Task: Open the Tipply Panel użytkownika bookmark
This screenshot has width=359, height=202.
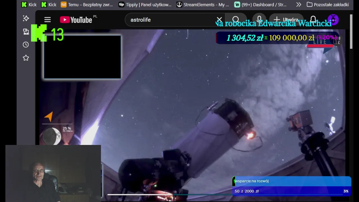Action: coord(145,4)
